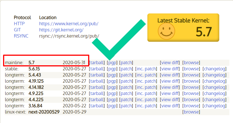The image size is (233, 123).
Task: View diff for stable 5.6.15
Action: click(x=170, y=69)
